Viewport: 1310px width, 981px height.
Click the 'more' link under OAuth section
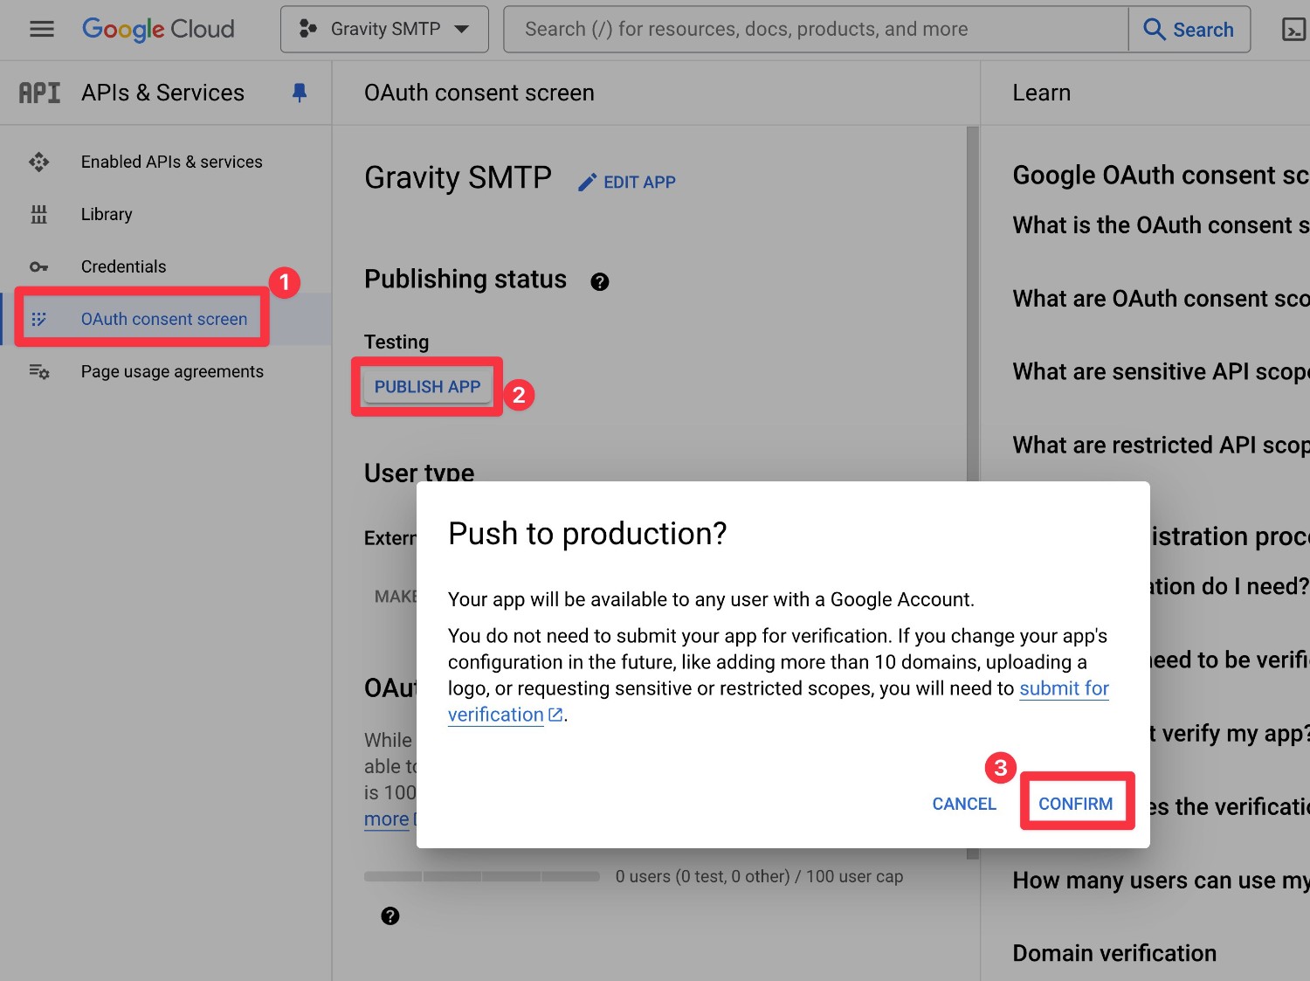(x=387, y=819)
